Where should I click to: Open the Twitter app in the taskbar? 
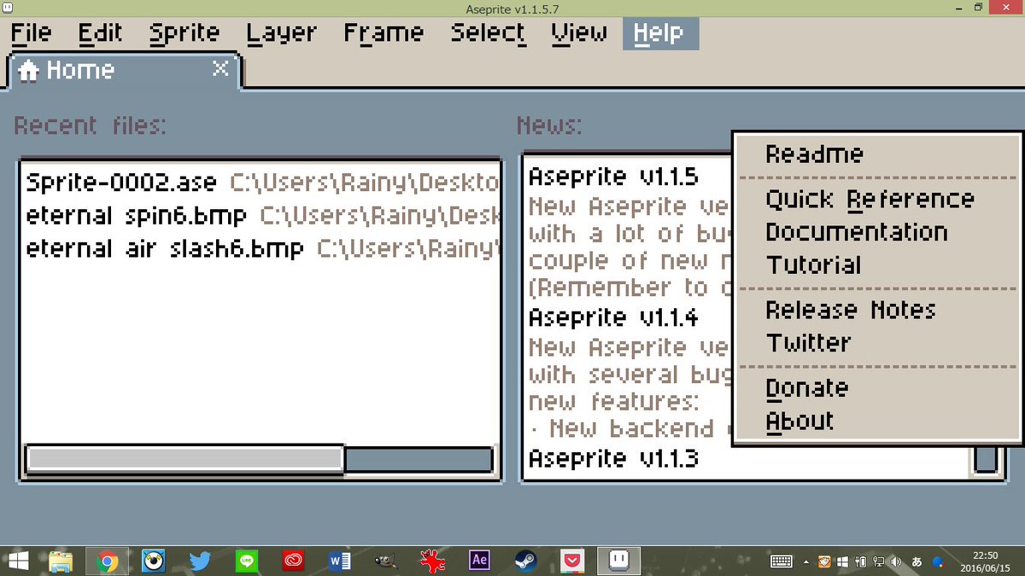click(200, 561)
